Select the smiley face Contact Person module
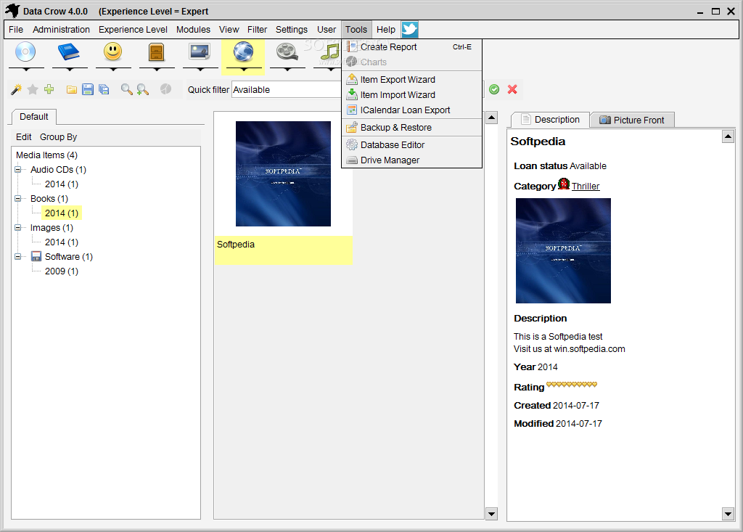This screenshot has width=743, height=532. (x=112, y=52)
